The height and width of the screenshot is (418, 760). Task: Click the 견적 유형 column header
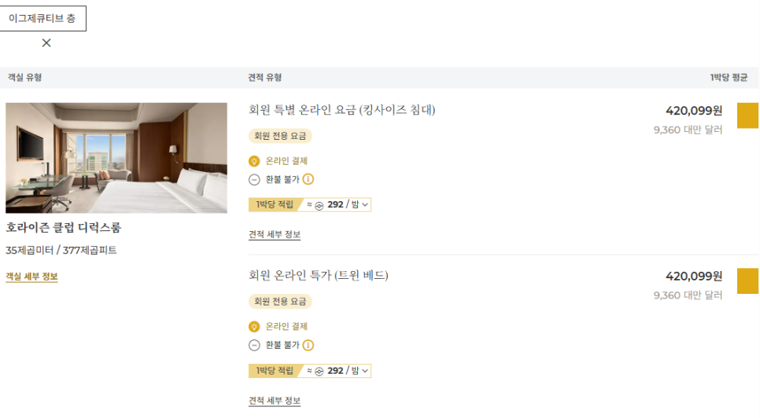coord(265,78)
